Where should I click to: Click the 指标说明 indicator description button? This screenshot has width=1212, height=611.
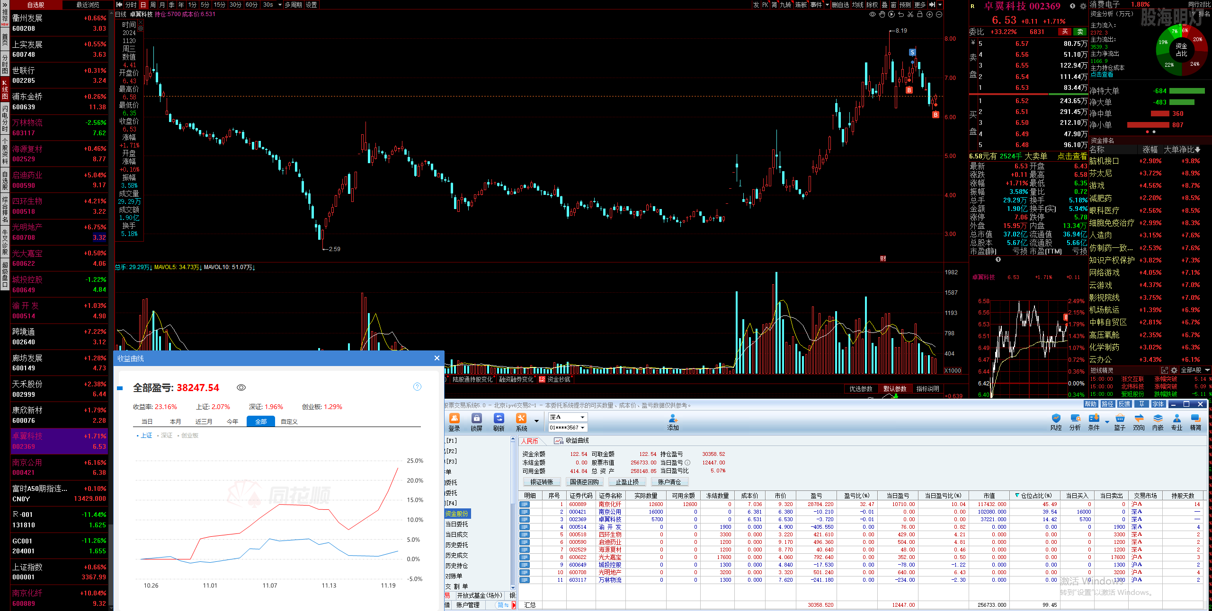click(x=927, y=389)
